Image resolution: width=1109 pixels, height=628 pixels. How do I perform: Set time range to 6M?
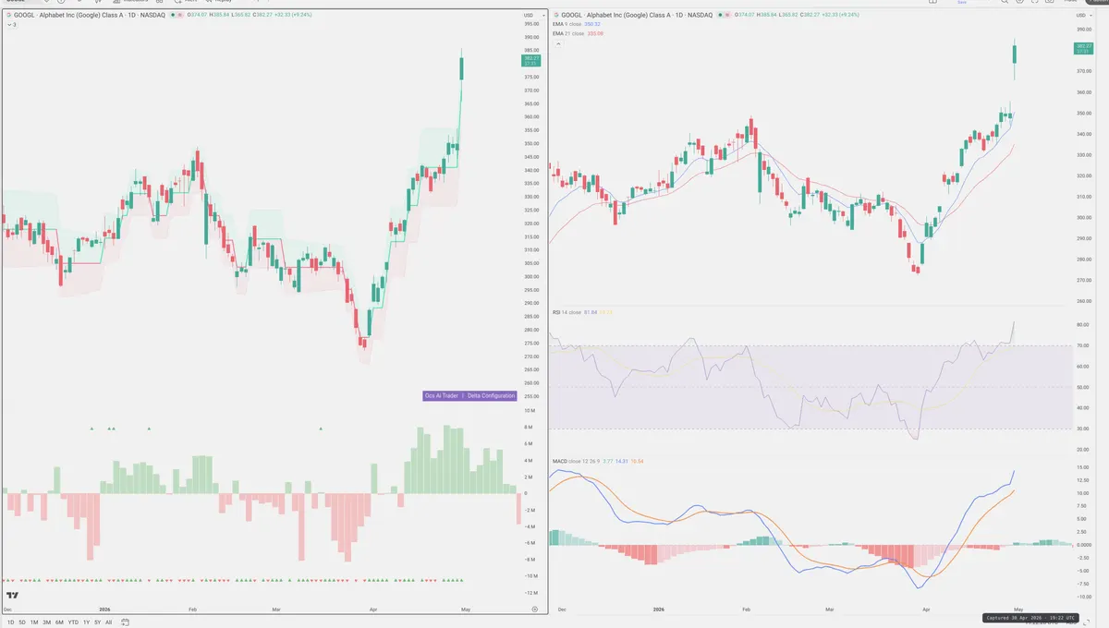59,622
